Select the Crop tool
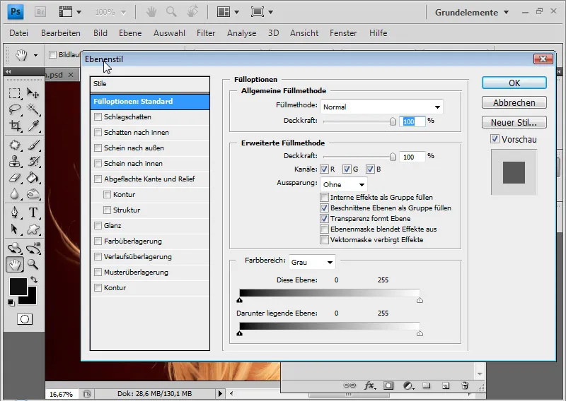The height and width of the screenshot is (401, 566). click(x=14, y=126)
